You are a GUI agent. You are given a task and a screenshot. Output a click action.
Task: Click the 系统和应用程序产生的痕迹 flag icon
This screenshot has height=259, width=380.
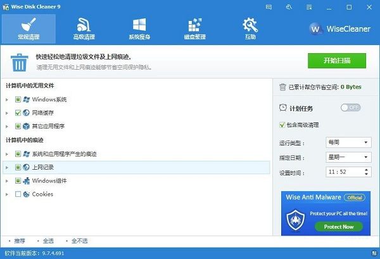tap(26, 154)
